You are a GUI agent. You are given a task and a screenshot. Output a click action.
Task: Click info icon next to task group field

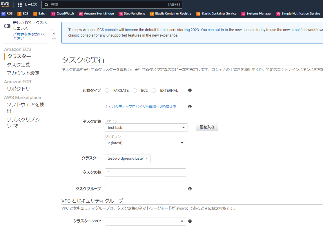(x=190, y=189)
